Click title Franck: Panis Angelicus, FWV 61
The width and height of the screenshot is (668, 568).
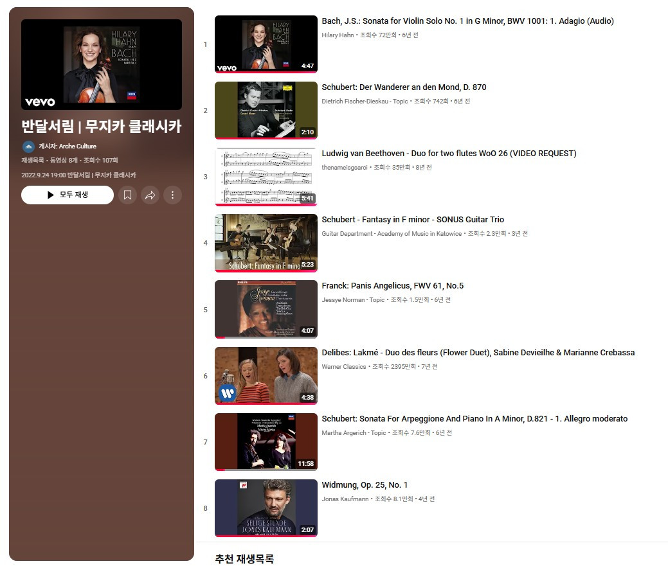point(392,286)
